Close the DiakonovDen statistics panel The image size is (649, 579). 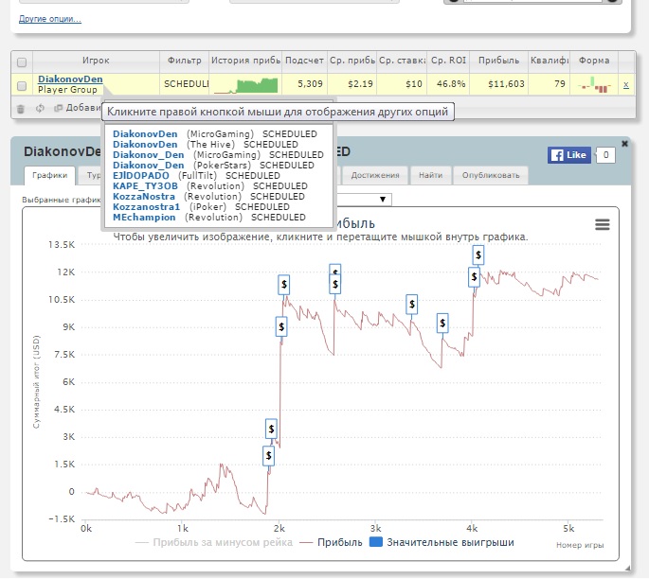pyautogui.click(x=624, y=144)
